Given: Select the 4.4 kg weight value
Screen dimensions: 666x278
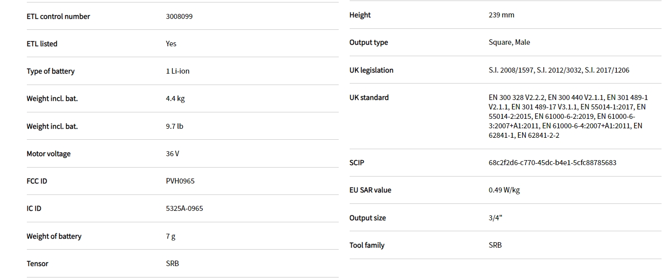Looking at the screenshot, I should click(175, 98).
